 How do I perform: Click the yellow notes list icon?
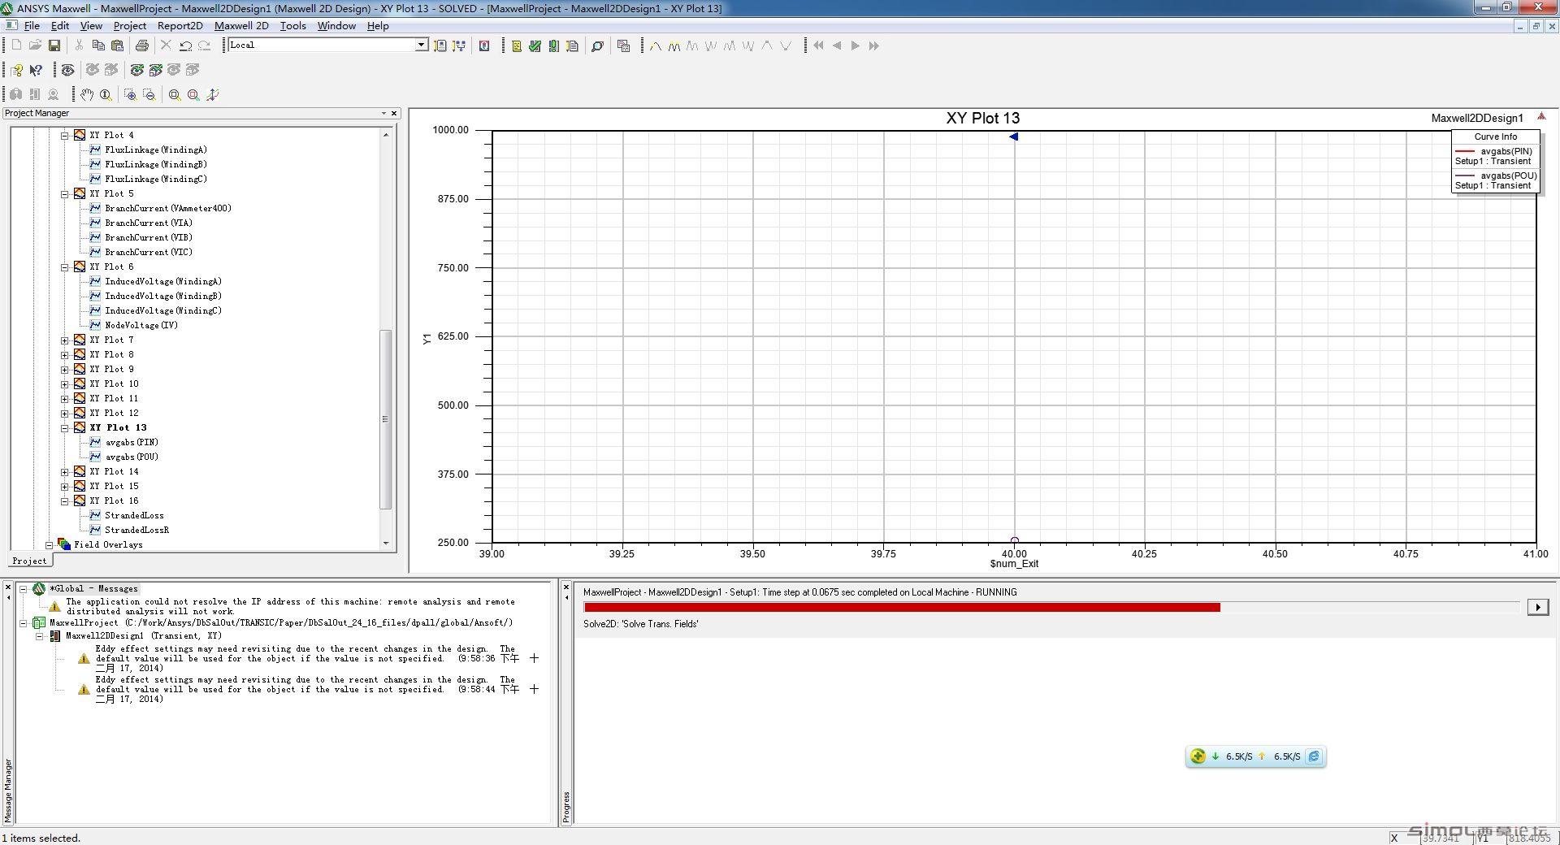(x=516, y=45)
